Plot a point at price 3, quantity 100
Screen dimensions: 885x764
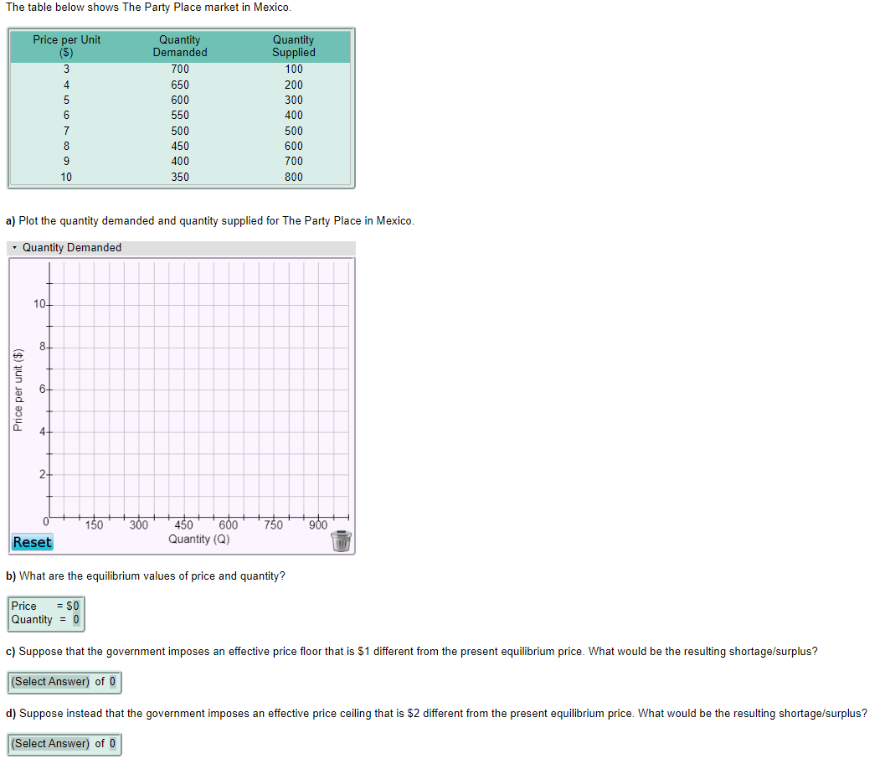[x=80, y=452]
